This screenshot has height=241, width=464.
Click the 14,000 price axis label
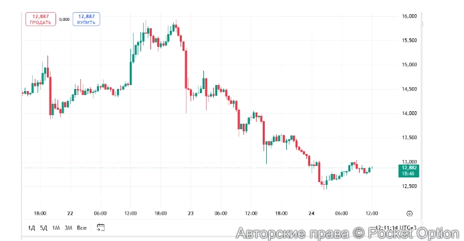(x=409, y=113)
